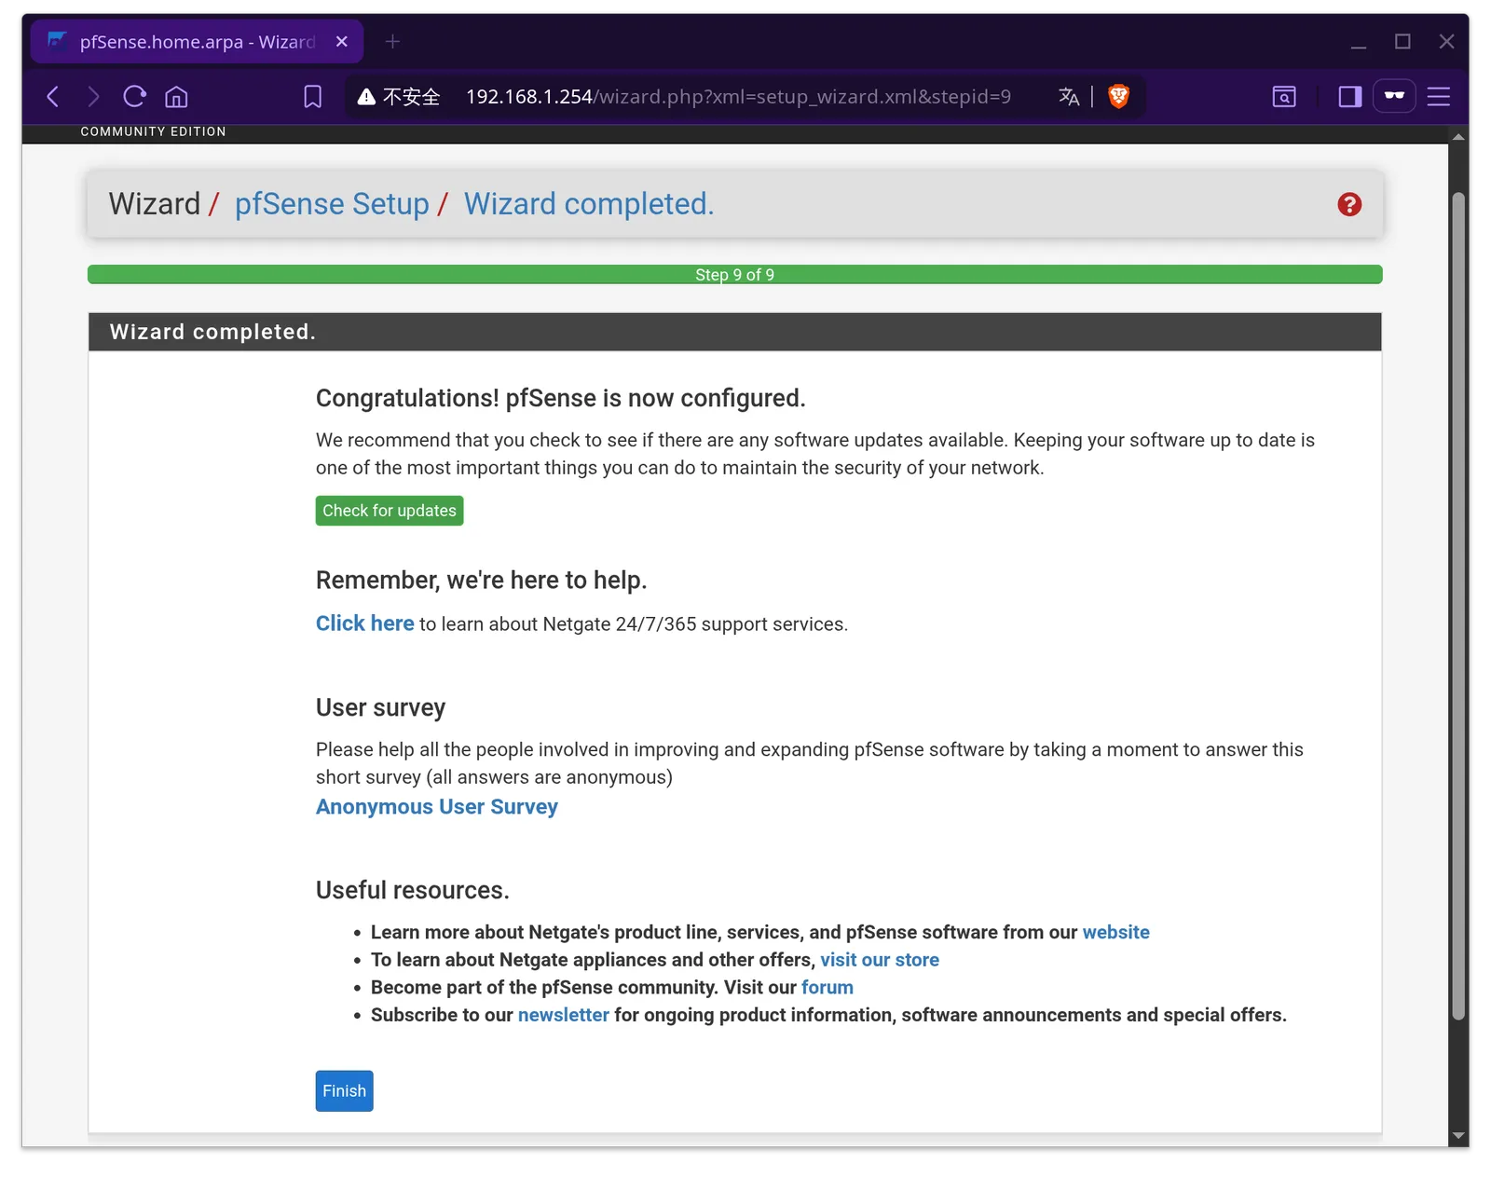The width and height of the screenshot is (1491, 1191).
Task: Go to the browser home icon
Action: 176,96
